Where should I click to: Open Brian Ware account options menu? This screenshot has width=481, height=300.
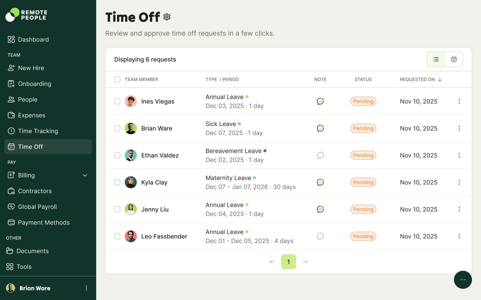coord(86,288)
